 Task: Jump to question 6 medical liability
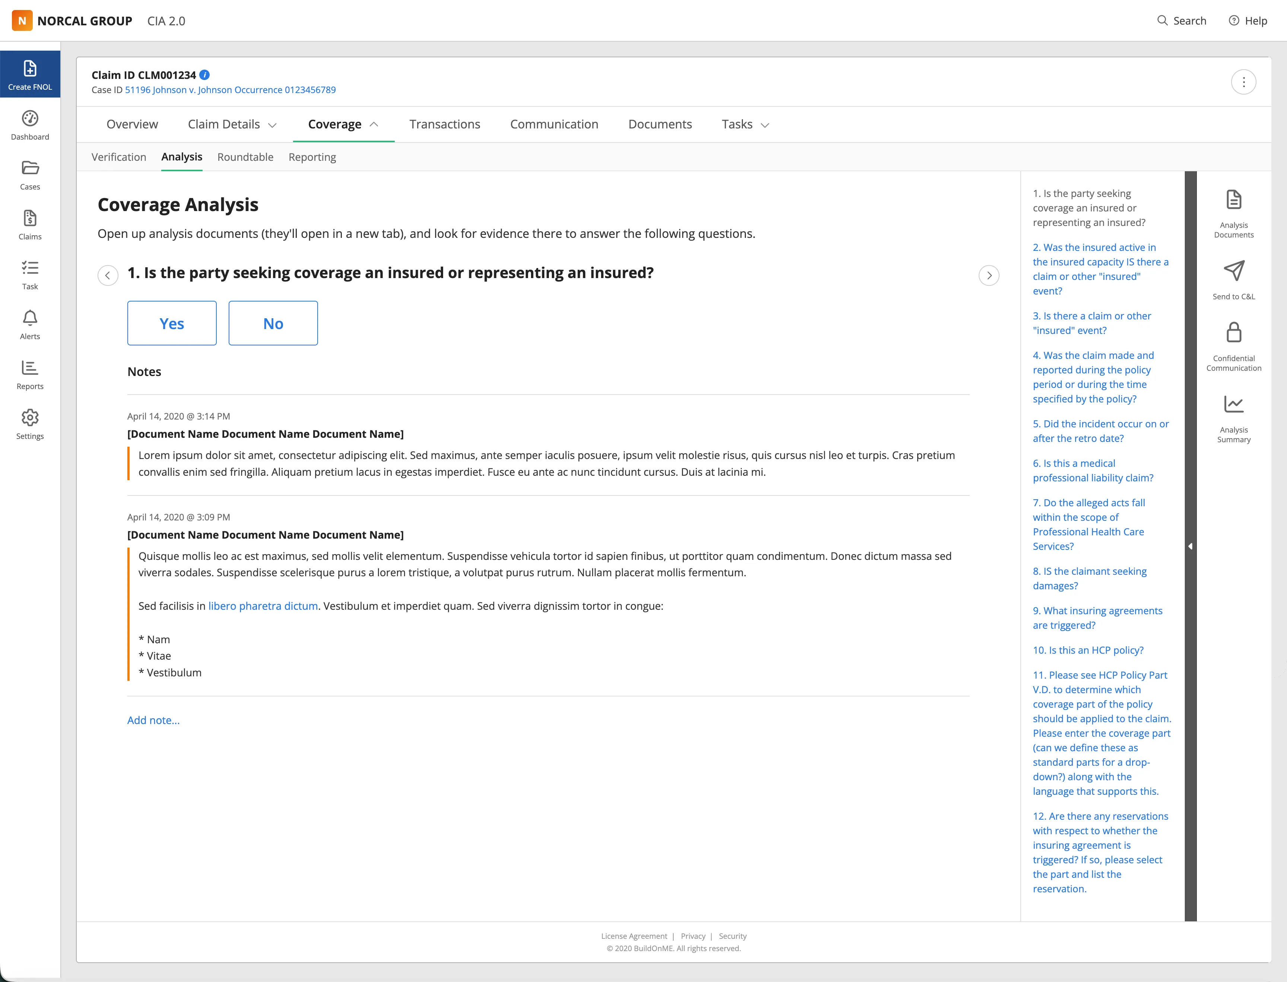pos(1093,471)
